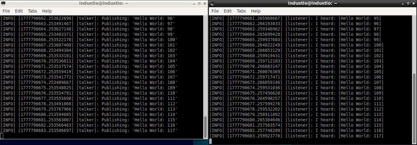Click terminal app icon in listener window title bar
Viewport: 417px width, 145px height.
click(213, 3)
